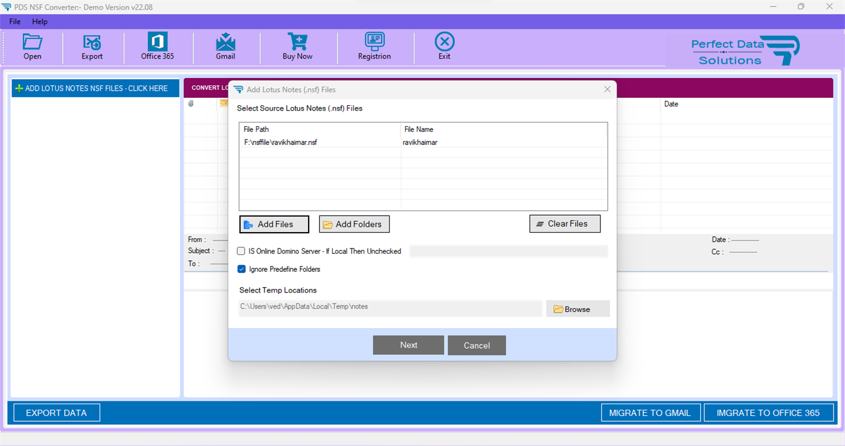Browse temp location using the folder icon

559,308
